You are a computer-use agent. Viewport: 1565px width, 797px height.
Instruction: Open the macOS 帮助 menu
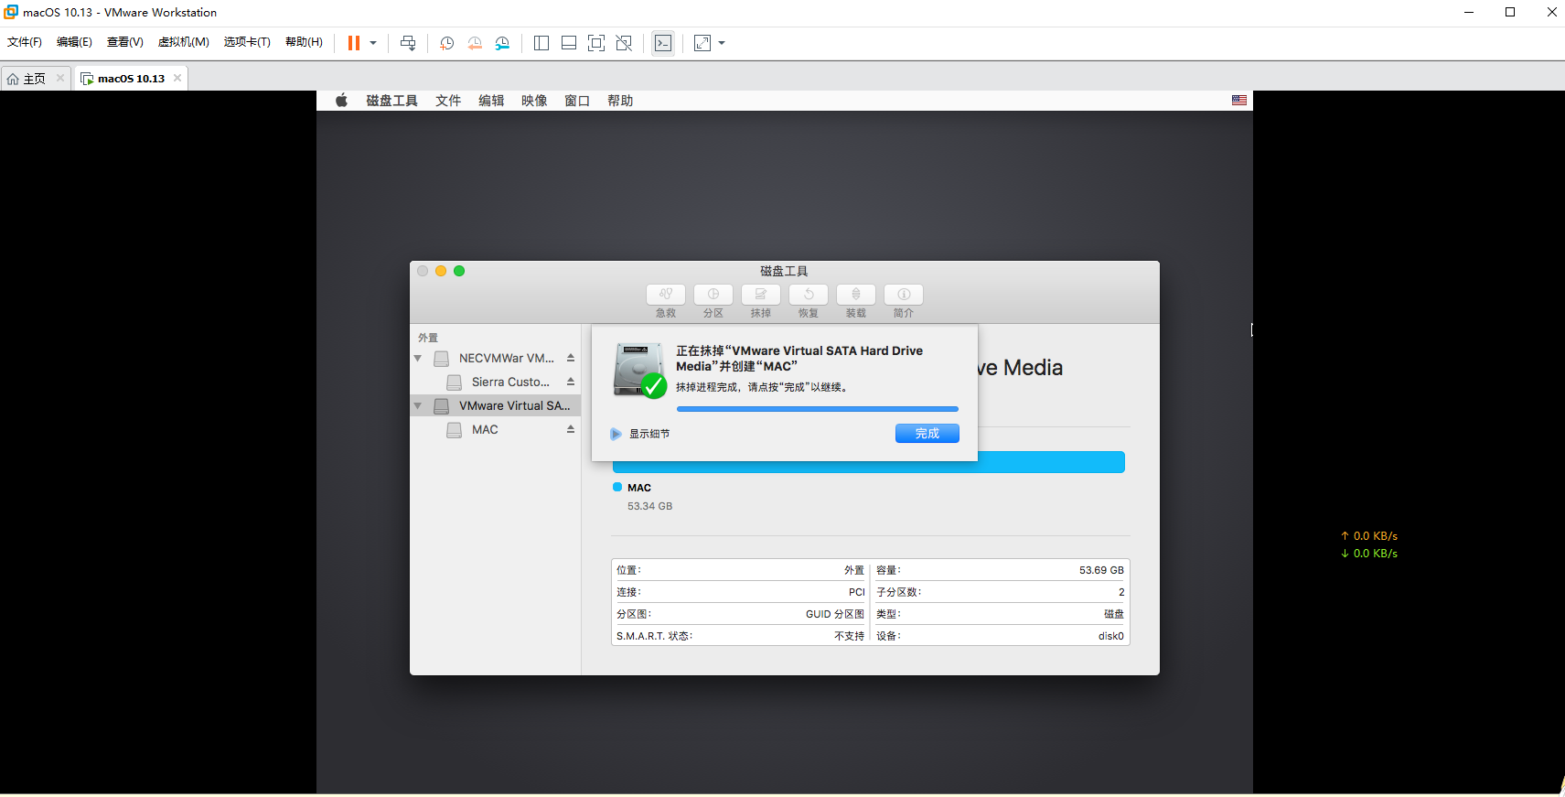[620, 101]
